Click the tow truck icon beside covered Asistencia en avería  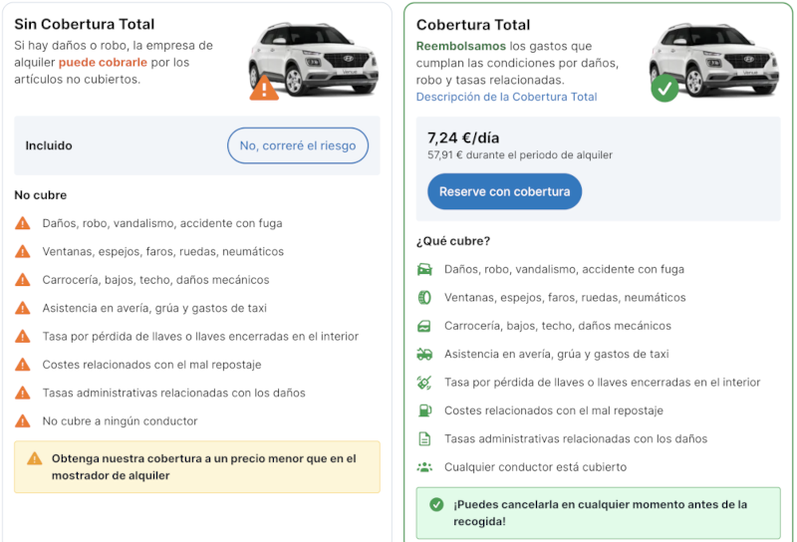pos(424,354)
